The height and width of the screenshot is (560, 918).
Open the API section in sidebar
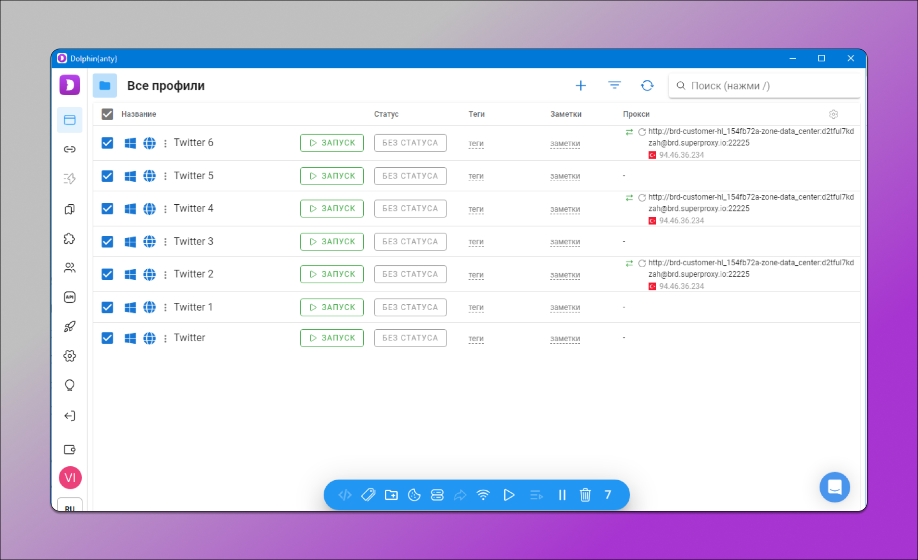point(70,297)
